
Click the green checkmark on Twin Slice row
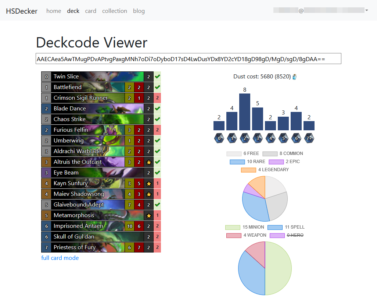[x=158, y=77]
